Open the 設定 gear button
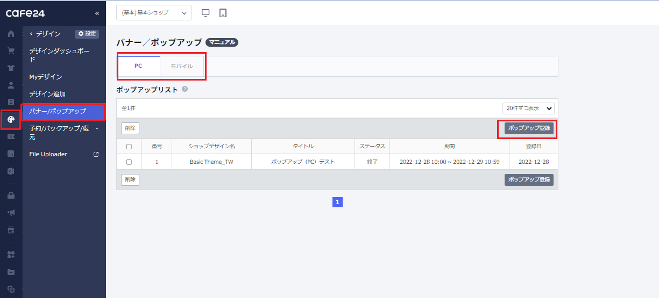The height and width of the screenshot is (298, 659). point(87,34)
